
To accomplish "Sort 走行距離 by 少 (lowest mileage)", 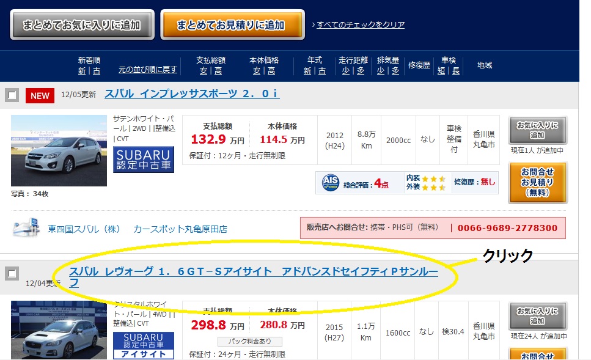I will pyautogui.click(x=346, y=71).
